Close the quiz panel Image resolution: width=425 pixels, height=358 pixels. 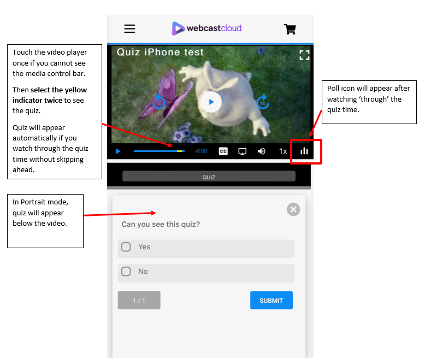(x=293, y=209)
